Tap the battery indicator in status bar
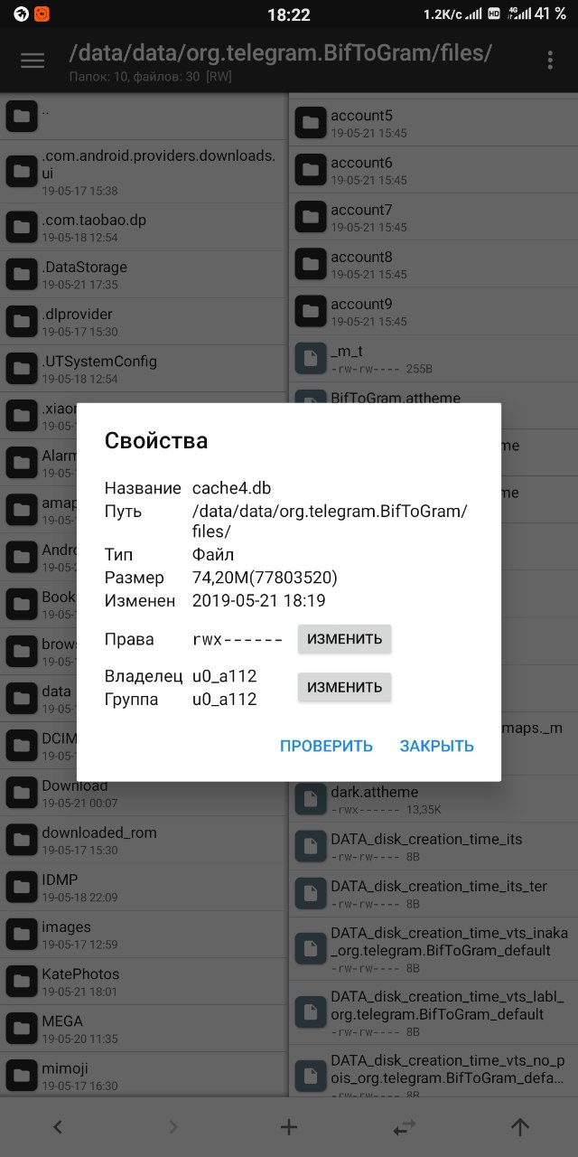Screen dimensions: 578x1157 click(x=550, y=14)
